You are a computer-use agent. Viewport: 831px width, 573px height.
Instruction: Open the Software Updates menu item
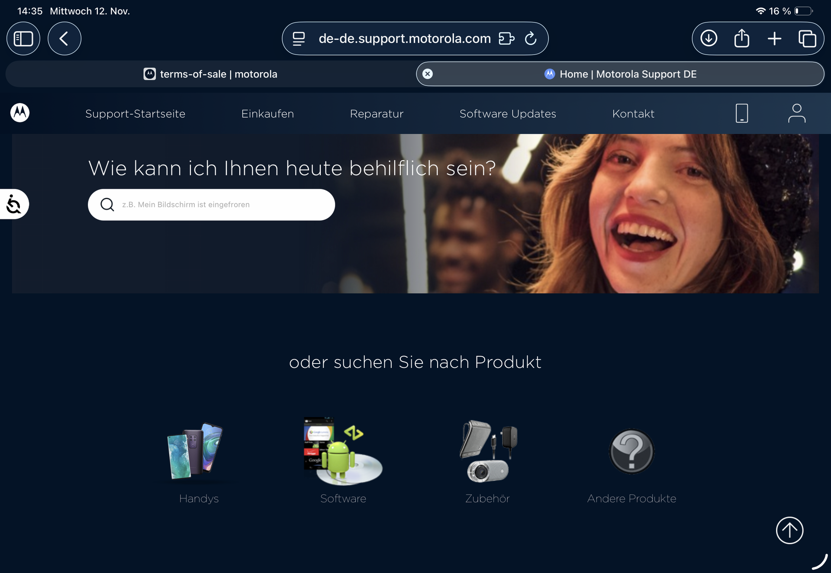click(x=507, y=114)
